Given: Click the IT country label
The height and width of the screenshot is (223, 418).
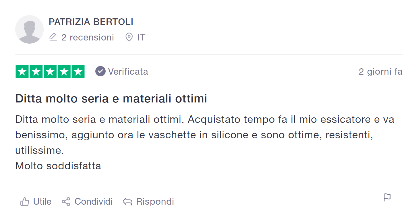Looking at the screenshot, I should click(141, 37).
